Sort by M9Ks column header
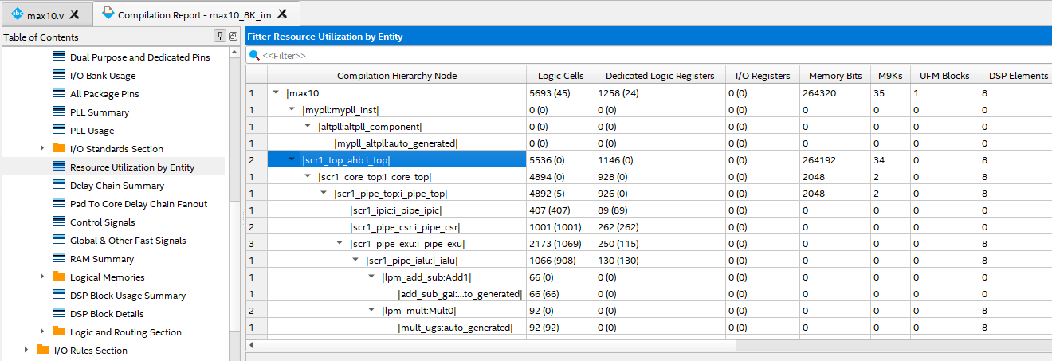 (x=890, y=76)
